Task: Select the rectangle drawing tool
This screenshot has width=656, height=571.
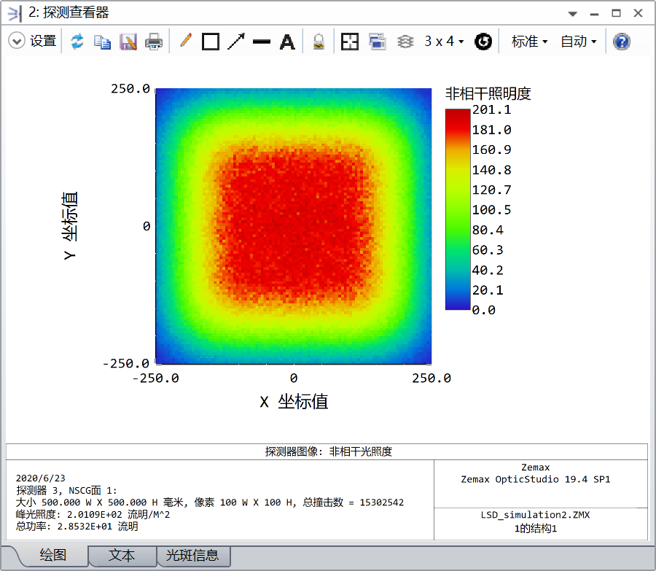Action: (211, 42)
